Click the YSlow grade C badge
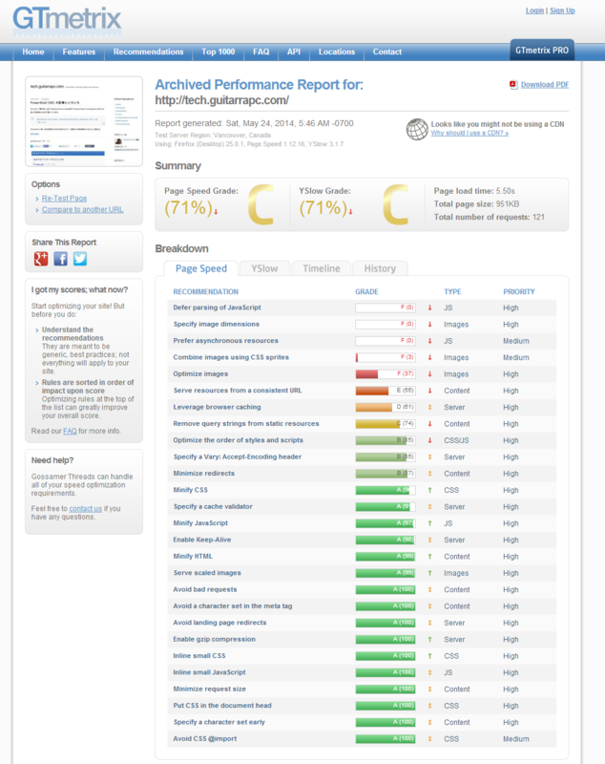 (x=396, y=204)
